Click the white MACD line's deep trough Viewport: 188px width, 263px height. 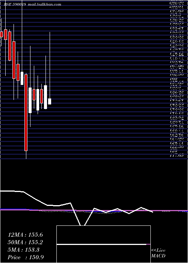82,225
